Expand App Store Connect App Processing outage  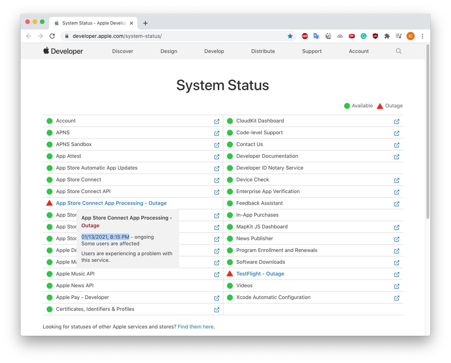(111, 203)
